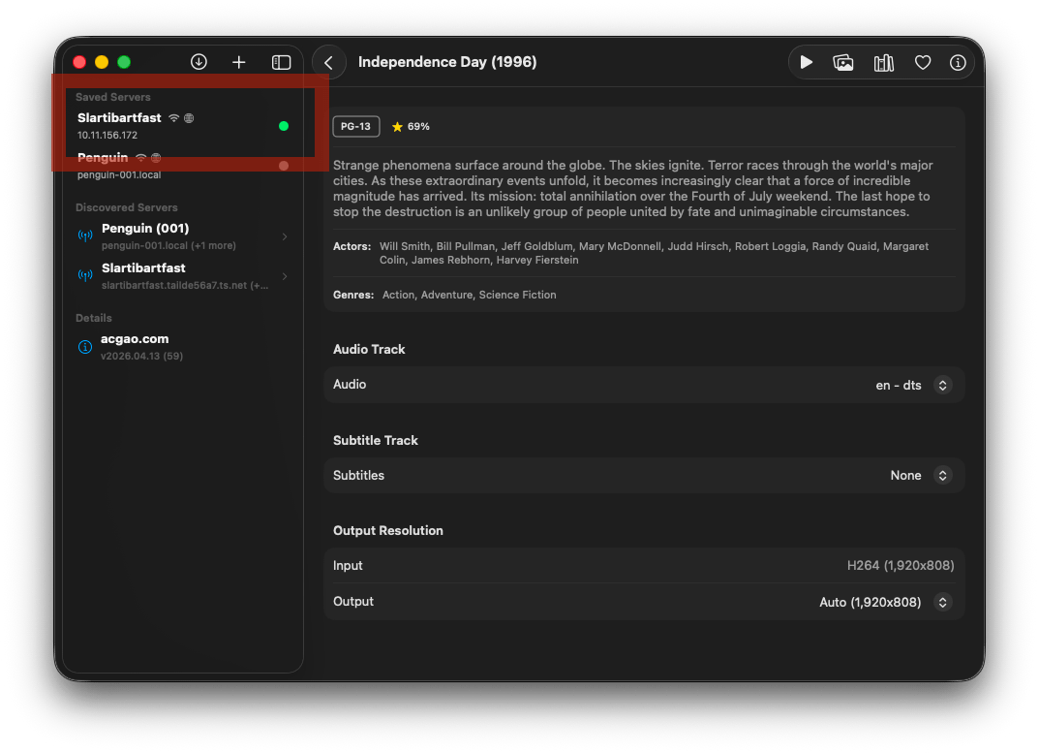
Task: Click the green status dot for Slartibartfast
Action: (284, 126)
